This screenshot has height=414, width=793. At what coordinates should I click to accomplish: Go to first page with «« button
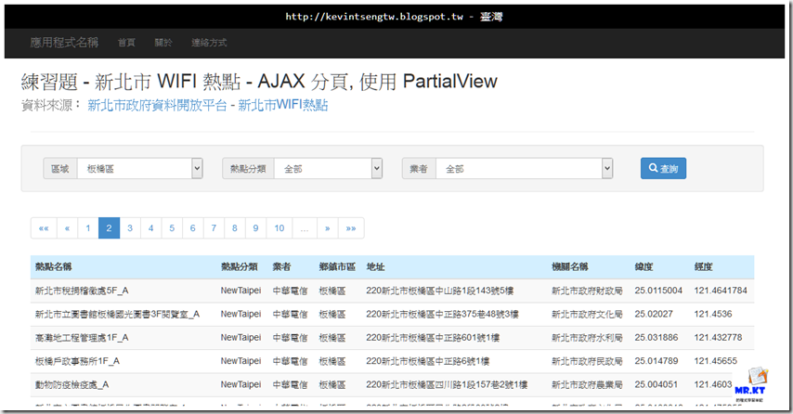pos(44,228)
